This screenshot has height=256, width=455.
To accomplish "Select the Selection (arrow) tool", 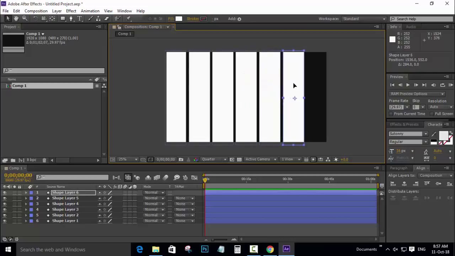I will click(x=8, y=19).
